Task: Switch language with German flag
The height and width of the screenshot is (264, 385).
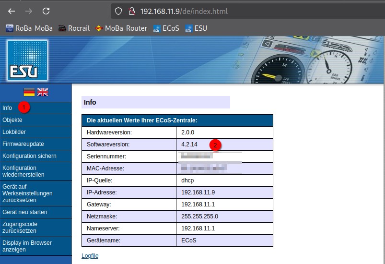Action: (x=29, y=92)
